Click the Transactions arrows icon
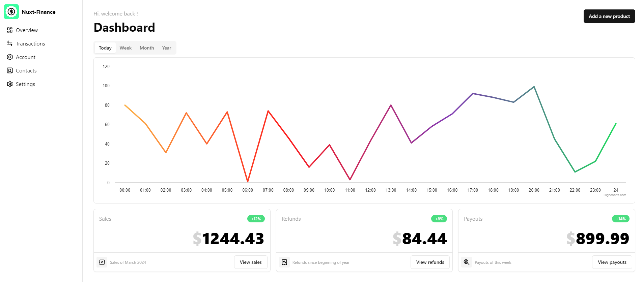642x282 pixels. 10,43
